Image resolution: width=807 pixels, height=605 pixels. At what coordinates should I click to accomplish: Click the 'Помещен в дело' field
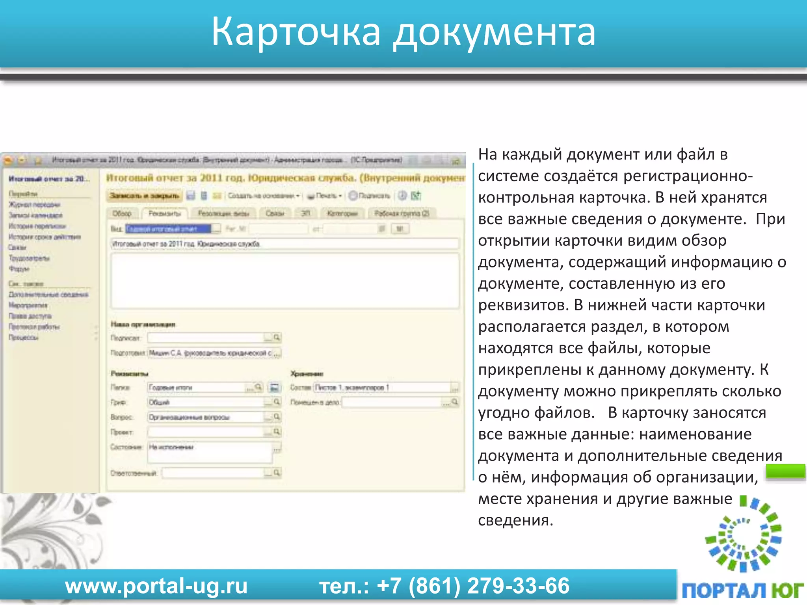coord(392,402)
